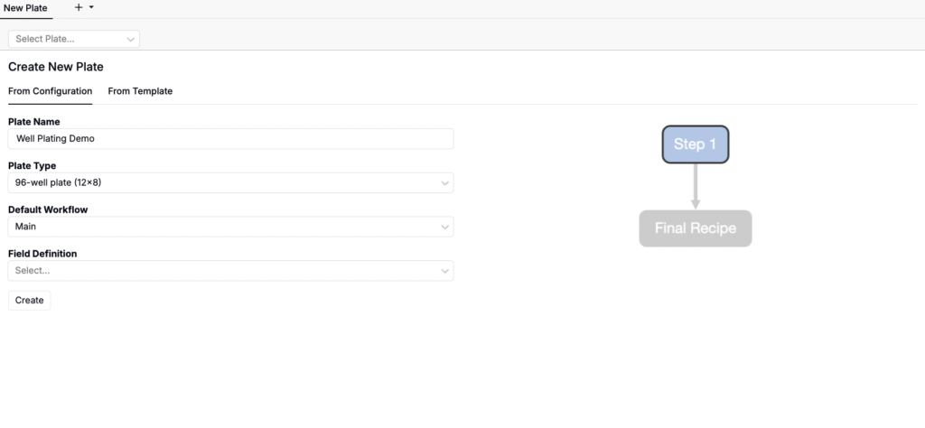The width and height of the screenshot is (925, 428).
Task: Select the Final Recipe node
Action: (x=695, y=228)
